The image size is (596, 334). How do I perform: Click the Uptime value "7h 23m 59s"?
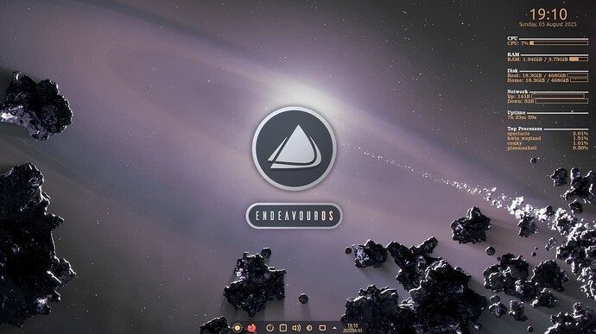click(522, 117)
